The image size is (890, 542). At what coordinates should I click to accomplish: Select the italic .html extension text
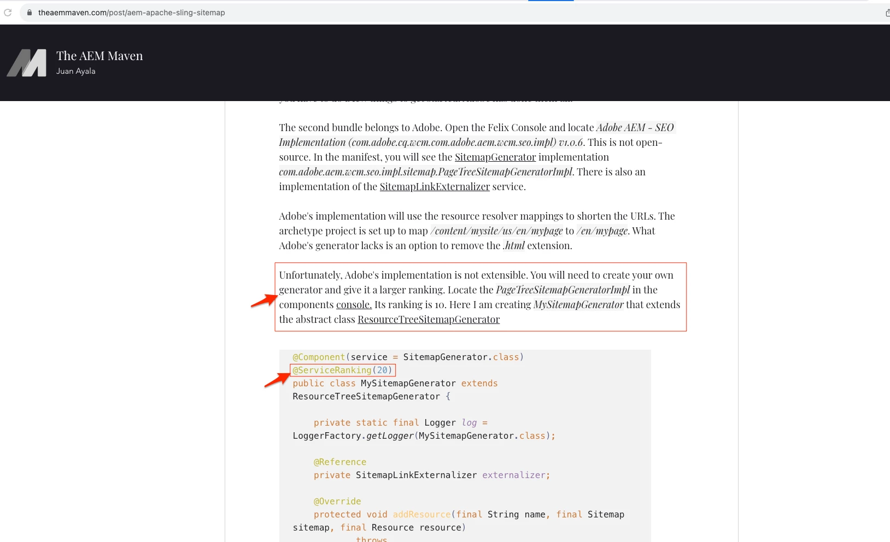(513, 246)
